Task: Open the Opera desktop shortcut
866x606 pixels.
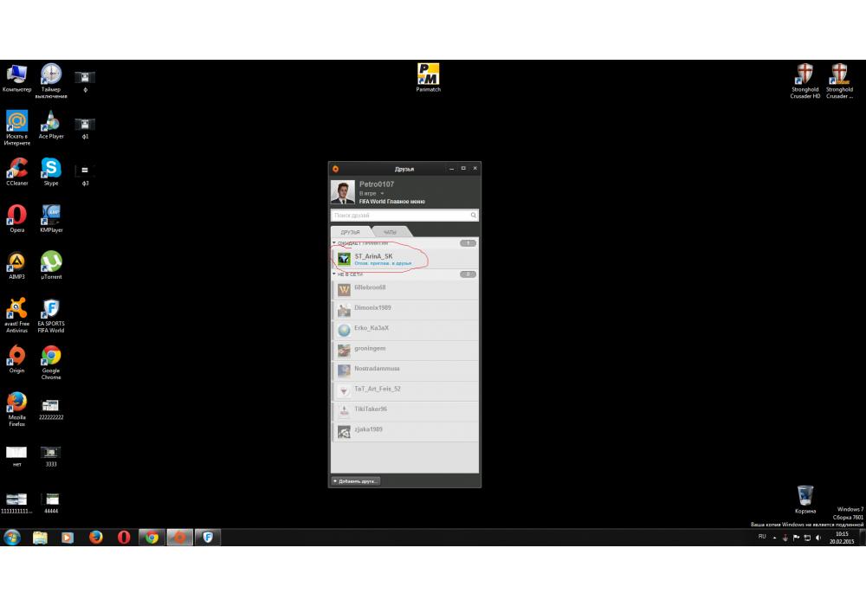Action: coord(16,218)
